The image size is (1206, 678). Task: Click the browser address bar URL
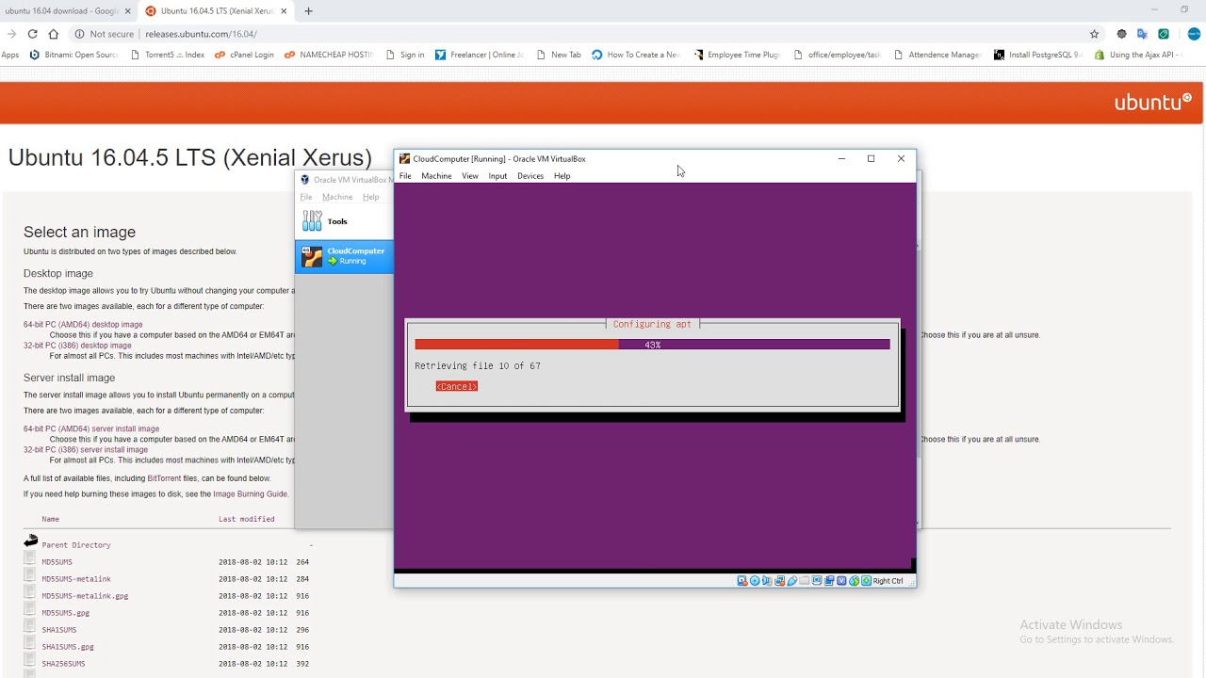(x=201, y=34)
